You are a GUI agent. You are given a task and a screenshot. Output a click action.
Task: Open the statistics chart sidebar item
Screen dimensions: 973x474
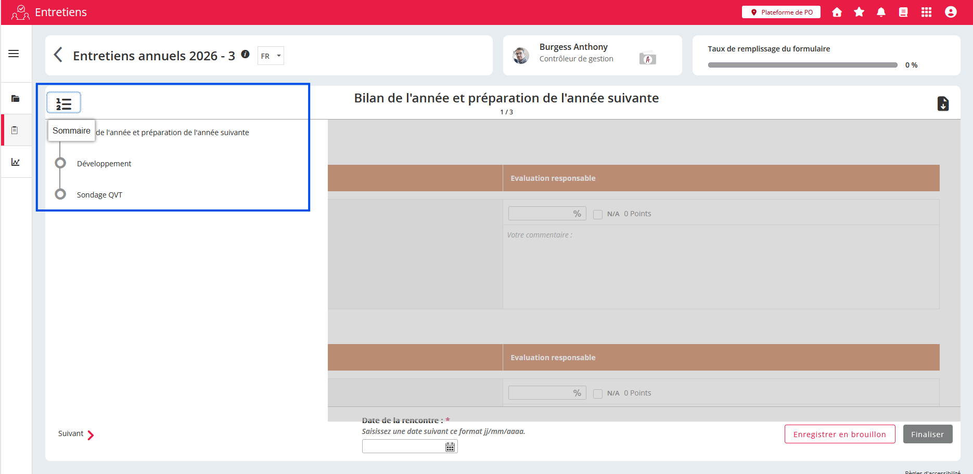[x=16, y=162]
